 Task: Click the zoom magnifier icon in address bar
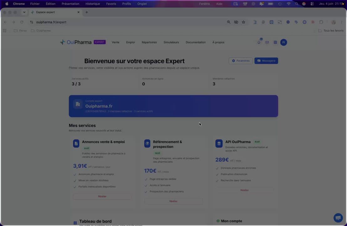coord(229,22)
